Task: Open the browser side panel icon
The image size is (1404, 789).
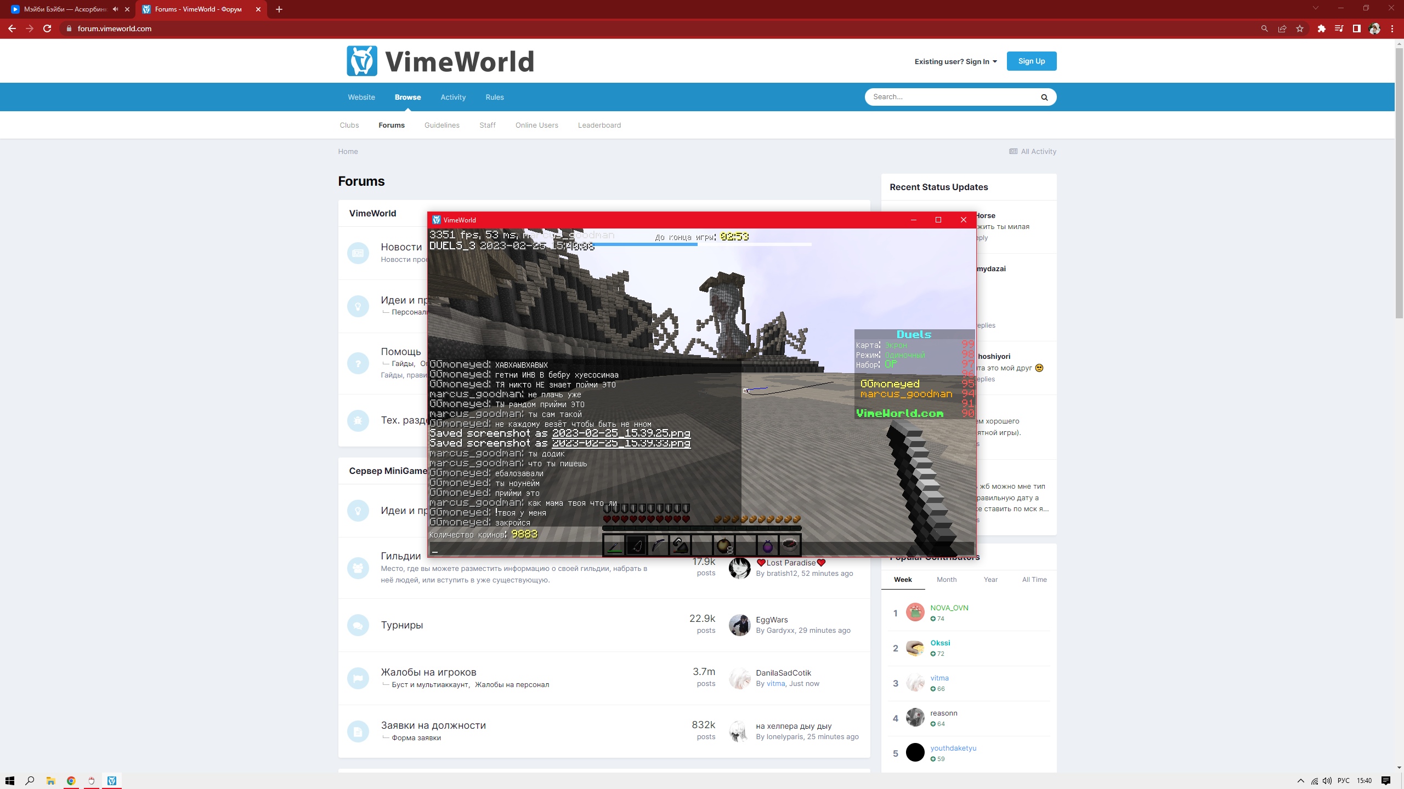Action: click(x=1356, y=28)
